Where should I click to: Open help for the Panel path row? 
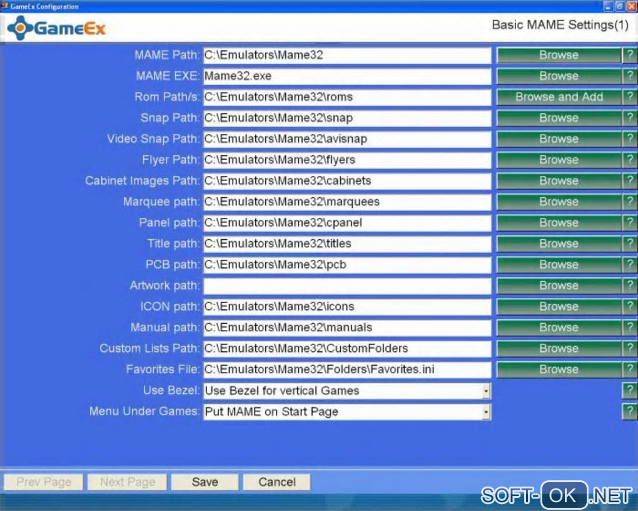630,222
